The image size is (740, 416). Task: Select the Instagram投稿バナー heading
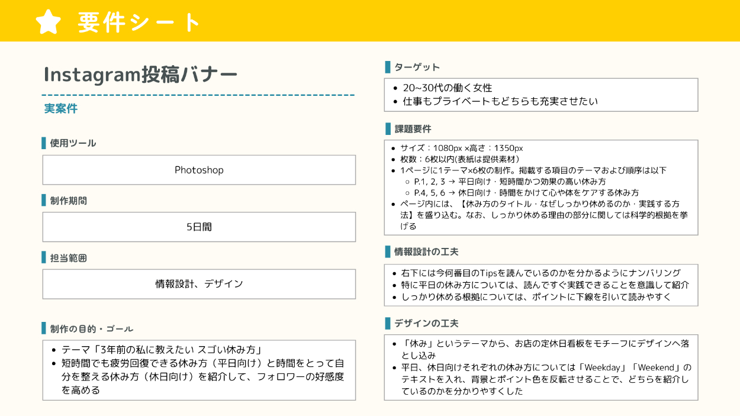click(x=141, y=75)
